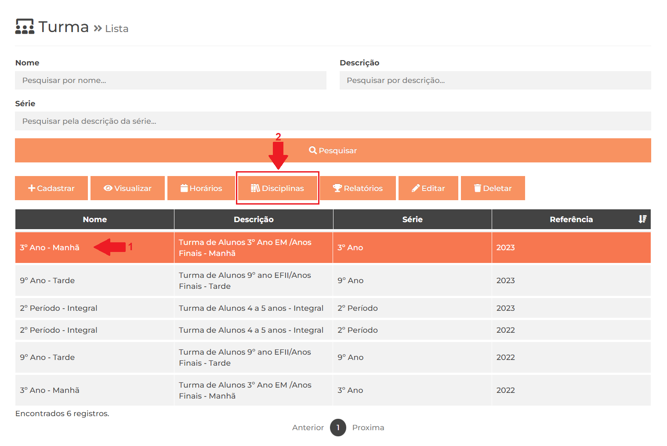Click the Editar button label
The image size is (667, 446).
point(433,188)
